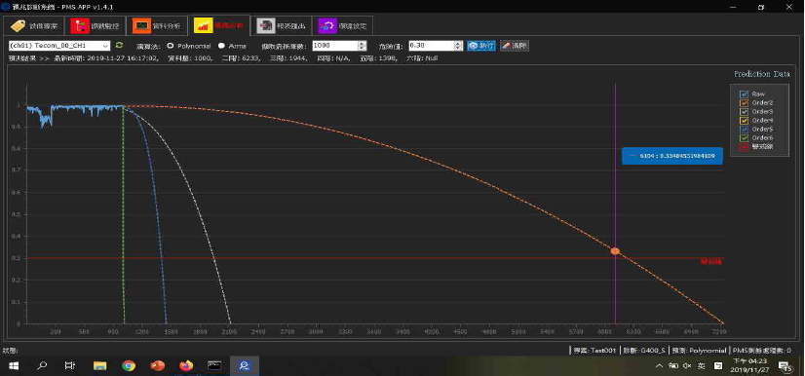
Task: Select the Polynomial algorithm radio button
Action: pos(170,46)
